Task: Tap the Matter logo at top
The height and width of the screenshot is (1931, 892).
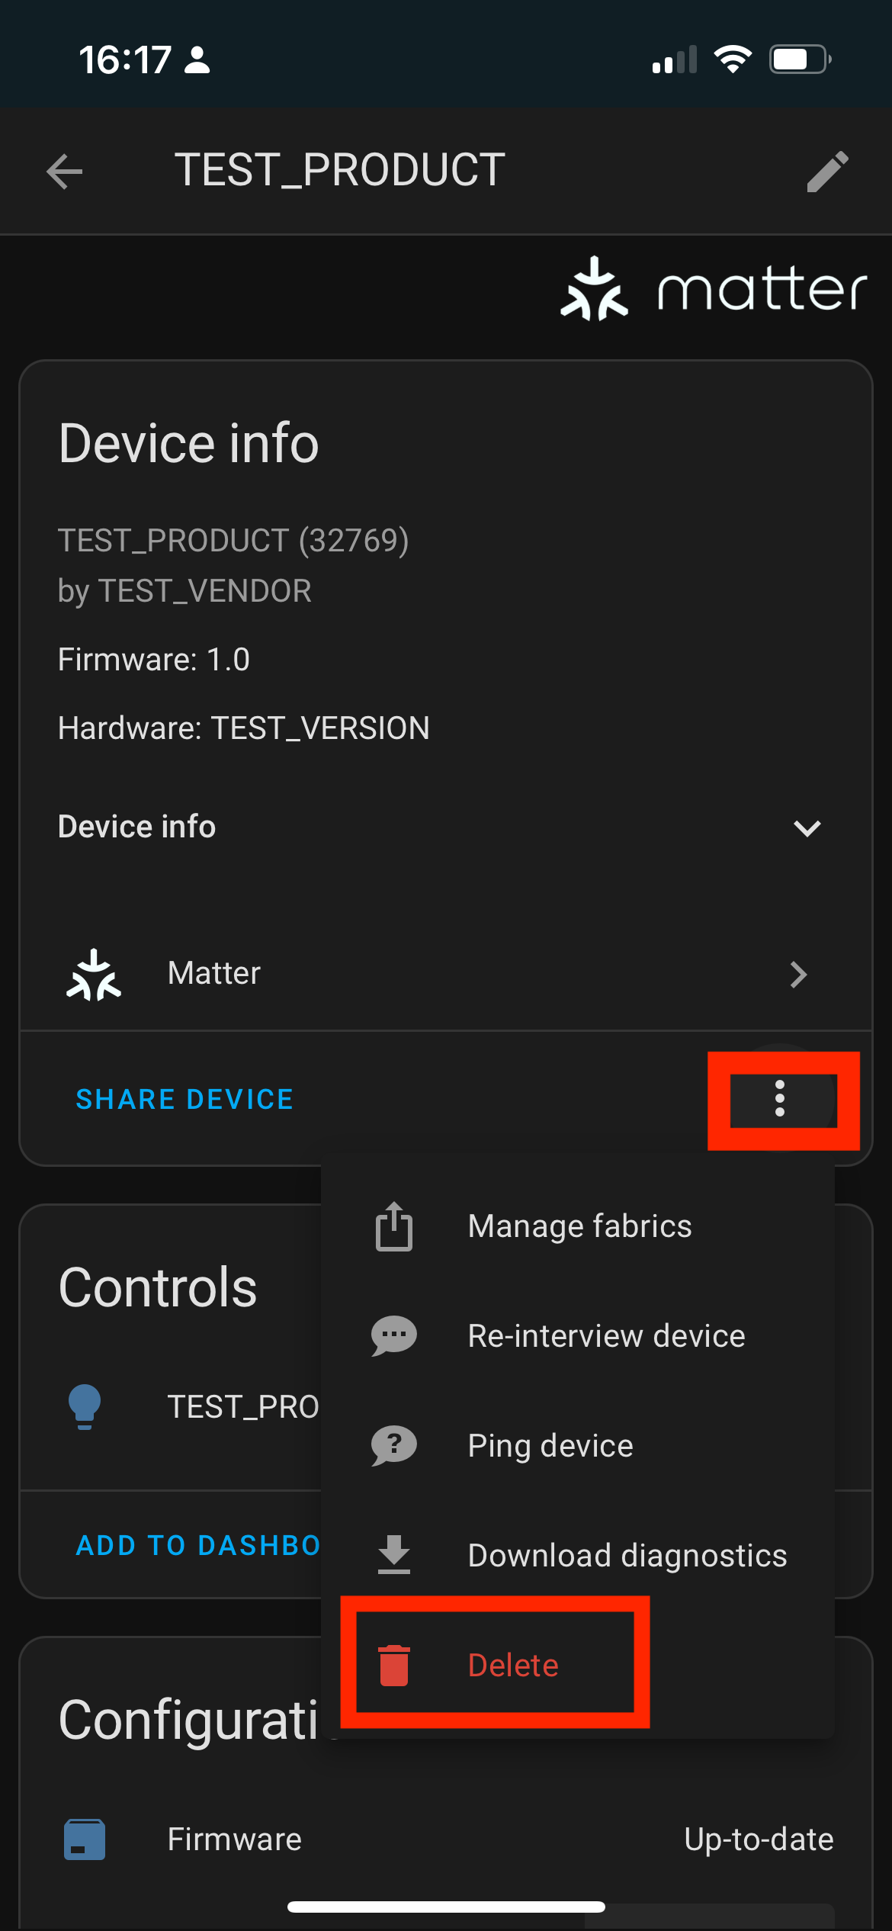Action: coord(714,291)
